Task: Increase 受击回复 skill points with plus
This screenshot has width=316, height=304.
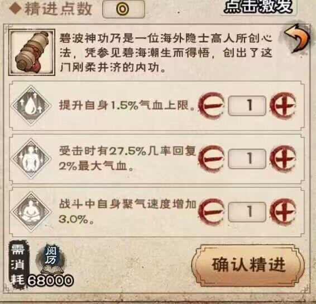Action: tap(283, 158)
